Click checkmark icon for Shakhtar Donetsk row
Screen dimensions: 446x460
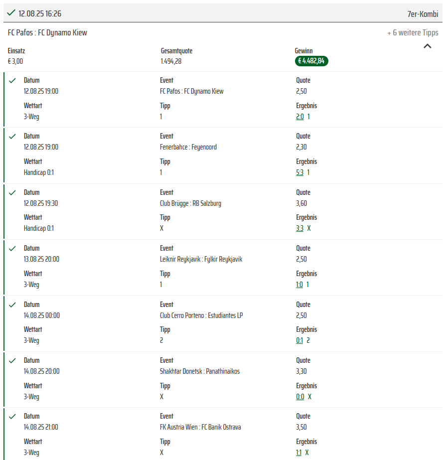click(12, 360)
